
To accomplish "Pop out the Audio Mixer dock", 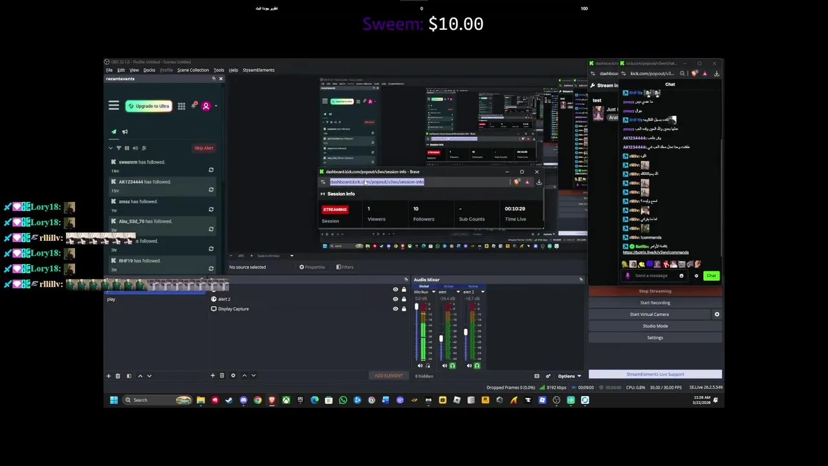I will (x=580, y=280).
